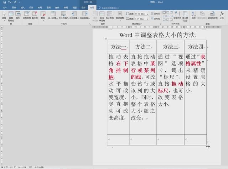Click 在右侧插入 (Insert Right)
228x169 pixels.
pos(85,15)
